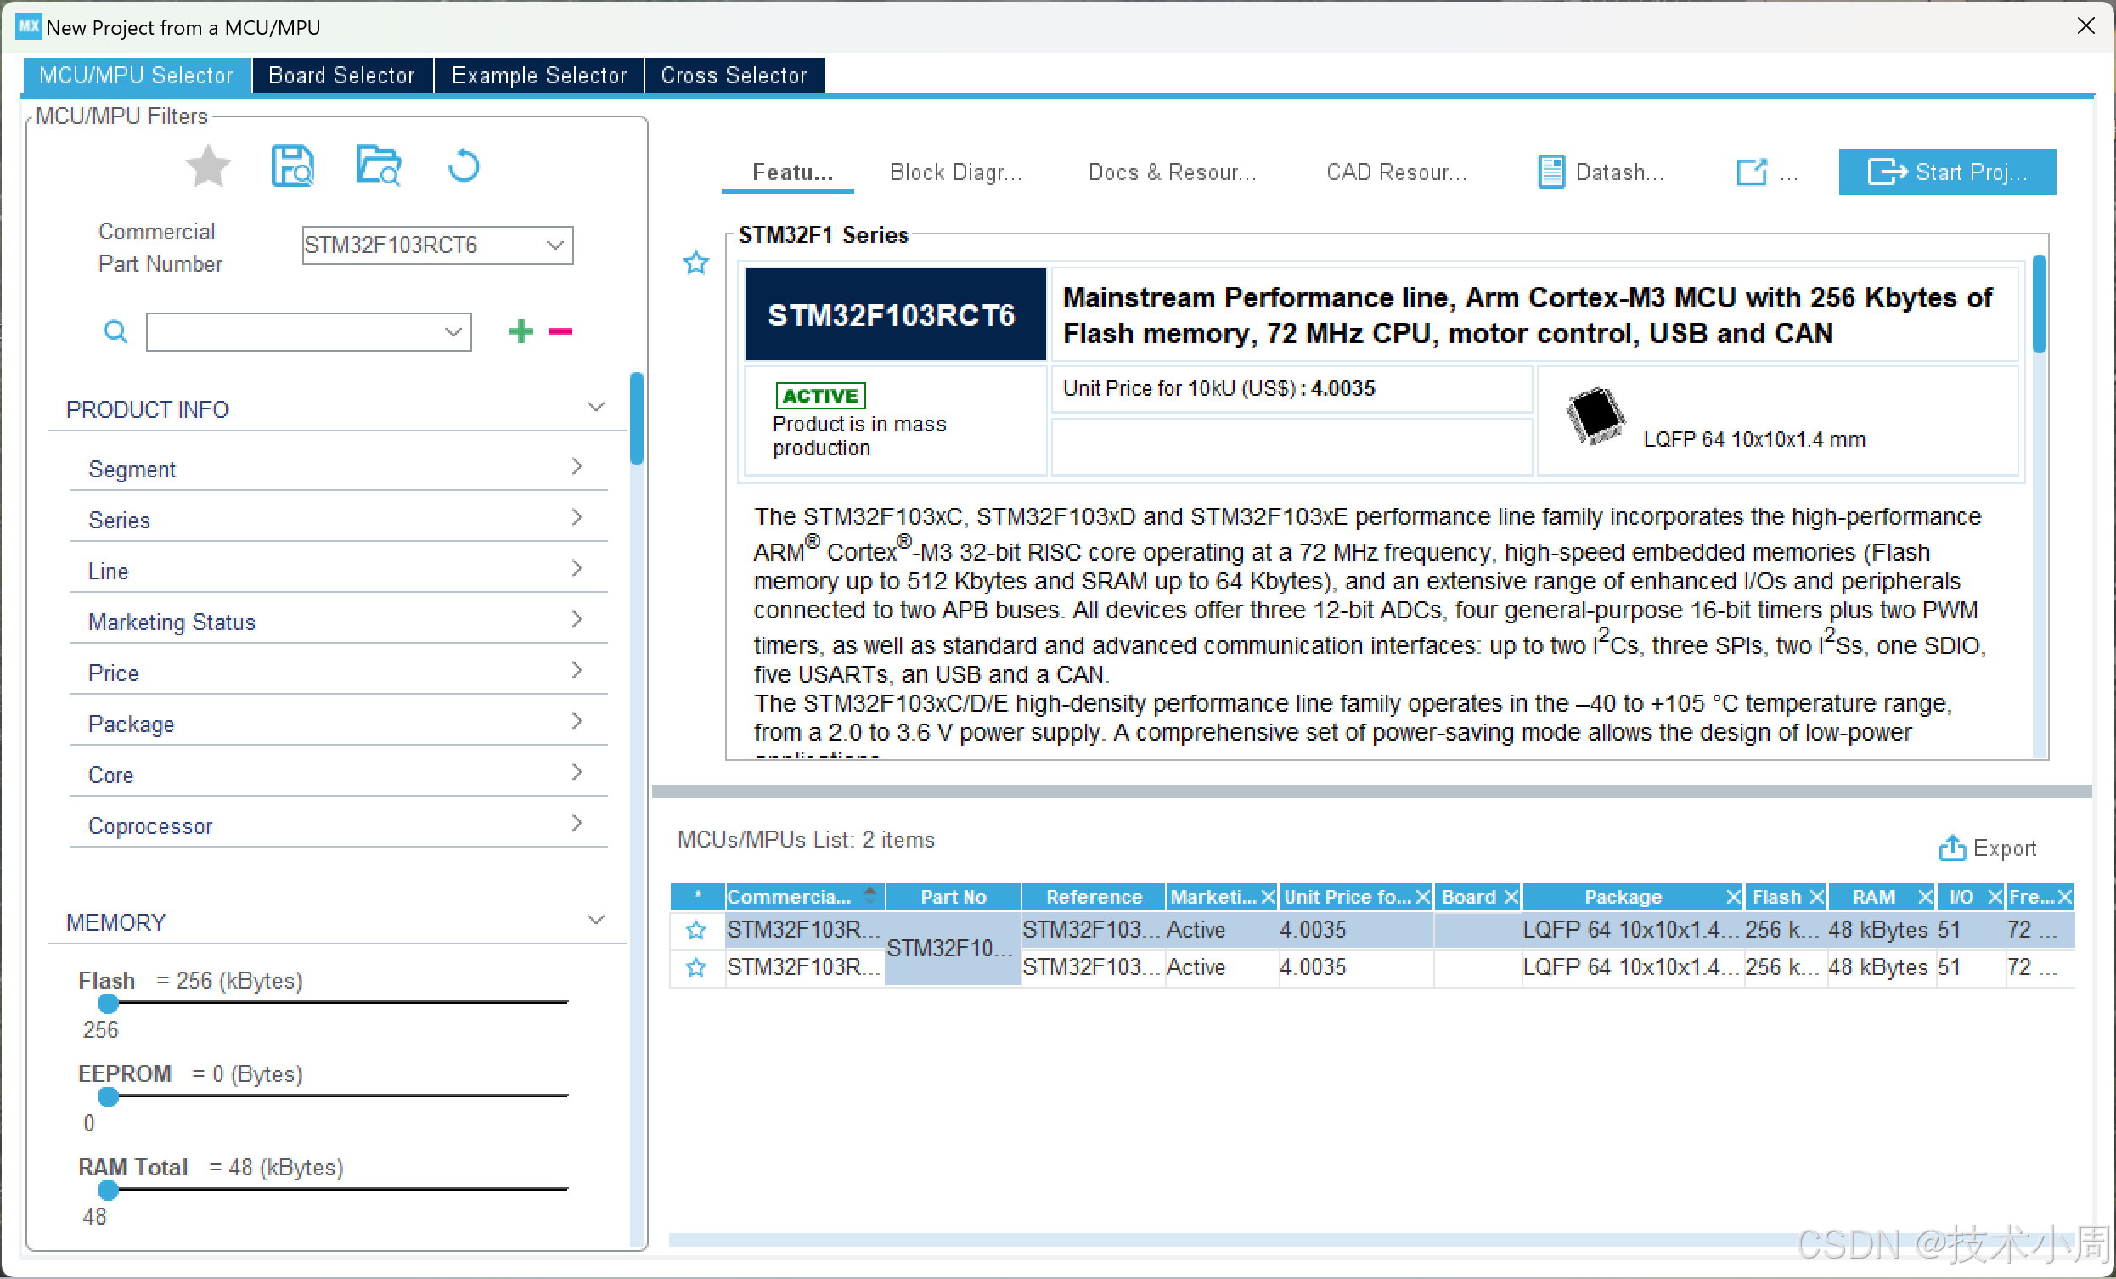This screenshot has height=1279, width=2116.
Task: Click the green plus add filter icon
Action: pos(521,331)
